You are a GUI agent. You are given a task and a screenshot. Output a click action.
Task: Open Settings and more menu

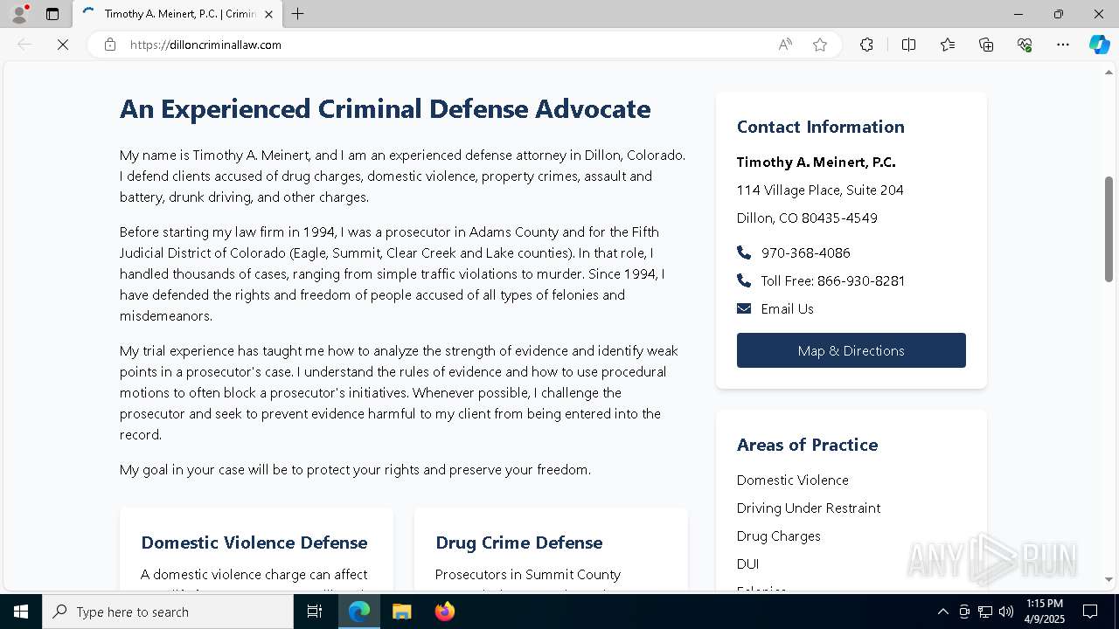click(1063, 45)
